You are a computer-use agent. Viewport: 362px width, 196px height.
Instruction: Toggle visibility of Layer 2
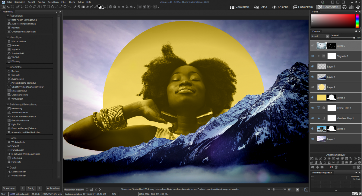(x=313, y=87)
